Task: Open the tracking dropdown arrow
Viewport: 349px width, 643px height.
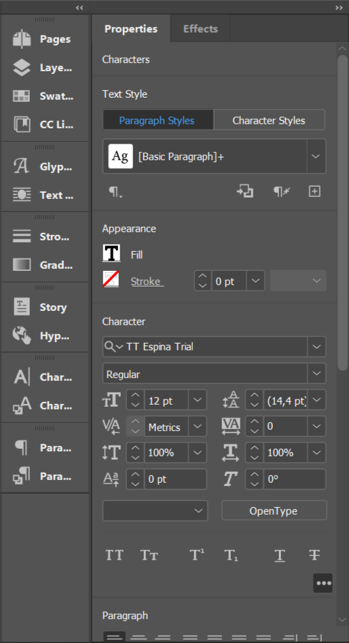Action: point(316,426)
